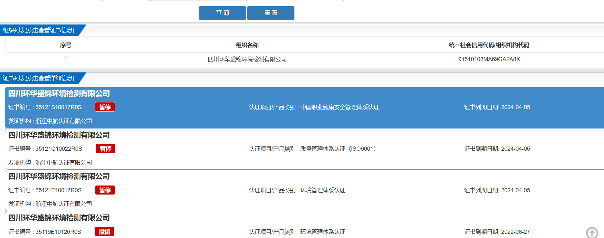Select organization 四川环华盛锦环境检测有限公司 in the table row
The width and height of the screenshot is (604, 238).
[x=247, y=59]
